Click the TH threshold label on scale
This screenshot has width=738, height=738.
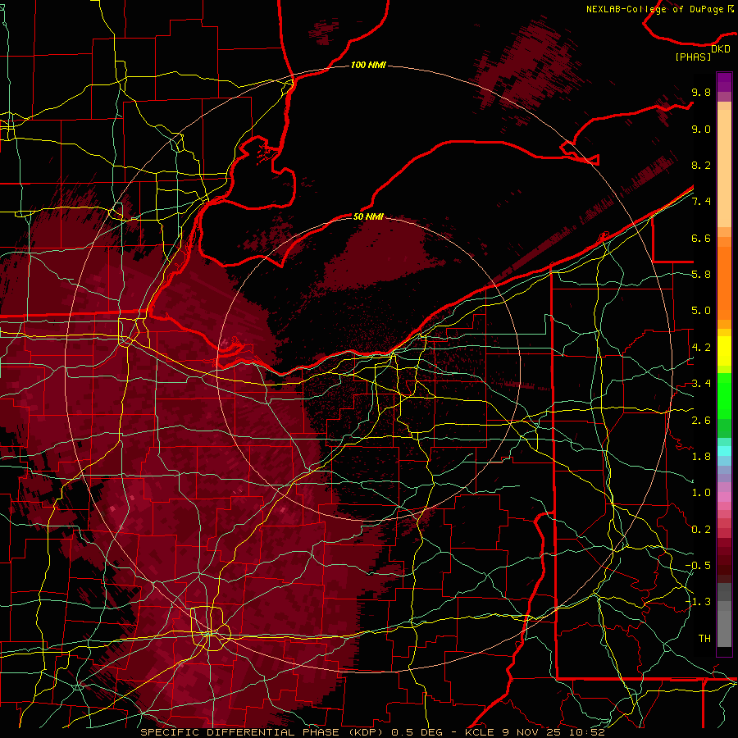pyautogui.click(x=704, y=638)
